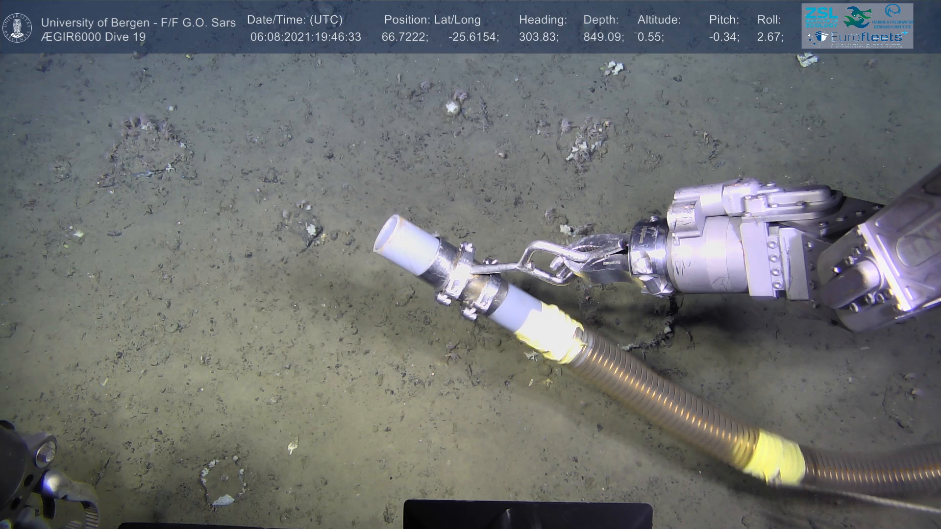
Task: Click the ÆGIR6000 Dive 19 label
Action: (93, 37)
